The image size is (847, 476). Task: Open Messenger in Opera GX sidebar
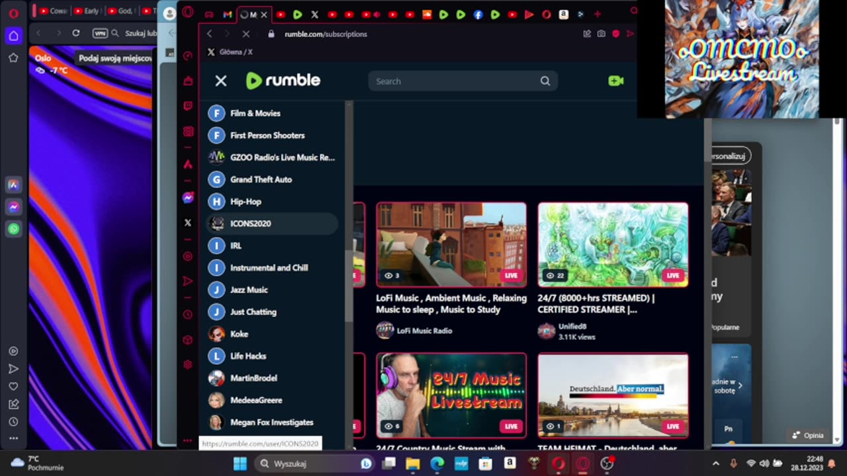[188, 198]
